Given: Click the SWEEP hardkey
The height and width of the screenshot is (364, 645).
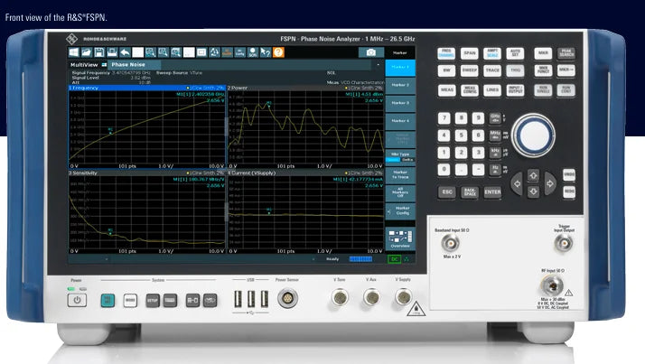Looking at the screenshot, I should point(470,70).
